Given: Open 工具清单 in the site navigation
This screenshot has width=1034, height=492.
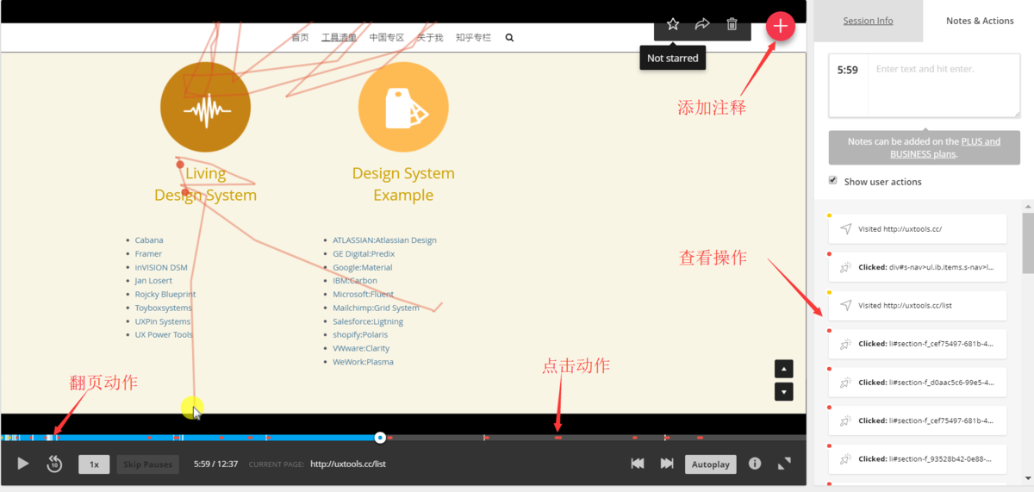Looking at the screenshot, I should (339, 38).
